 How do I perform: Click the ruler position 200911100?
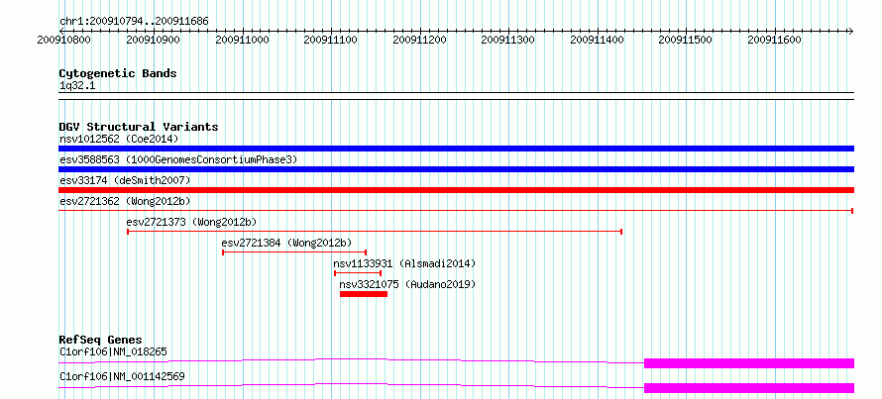330,40
